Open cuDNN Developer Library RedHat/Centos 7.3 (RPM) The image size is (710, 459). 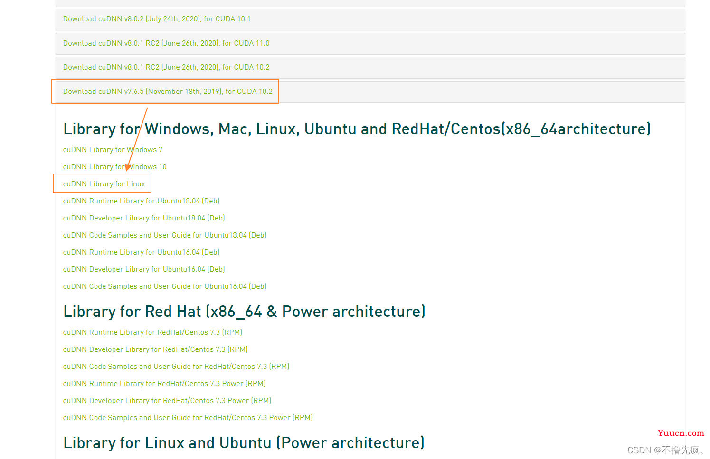pos(155,349)
